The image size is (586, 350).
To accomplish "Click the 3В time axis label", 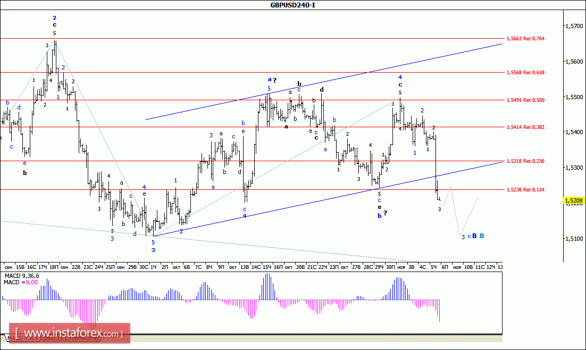I will coord(411,267).
